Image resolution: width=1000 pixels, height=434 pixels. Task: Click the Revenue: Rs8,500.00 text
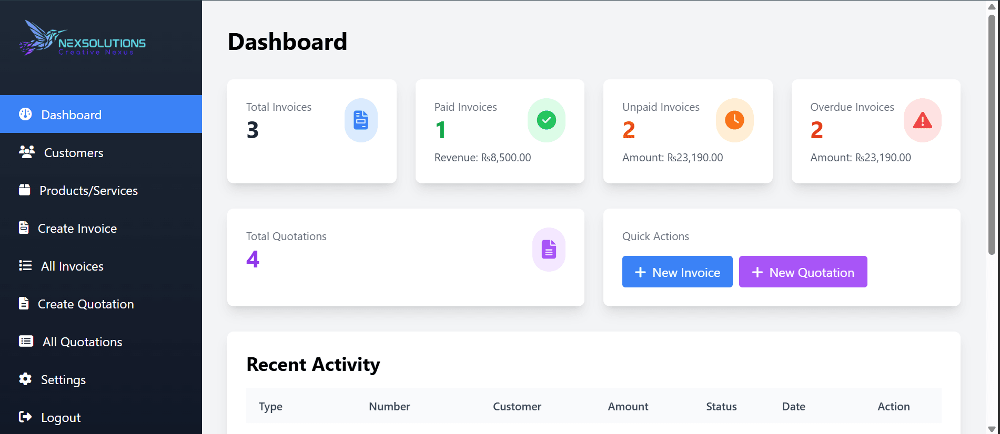482,158
